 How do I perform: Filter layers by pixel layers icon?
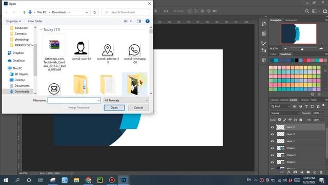tap(295, 106)
